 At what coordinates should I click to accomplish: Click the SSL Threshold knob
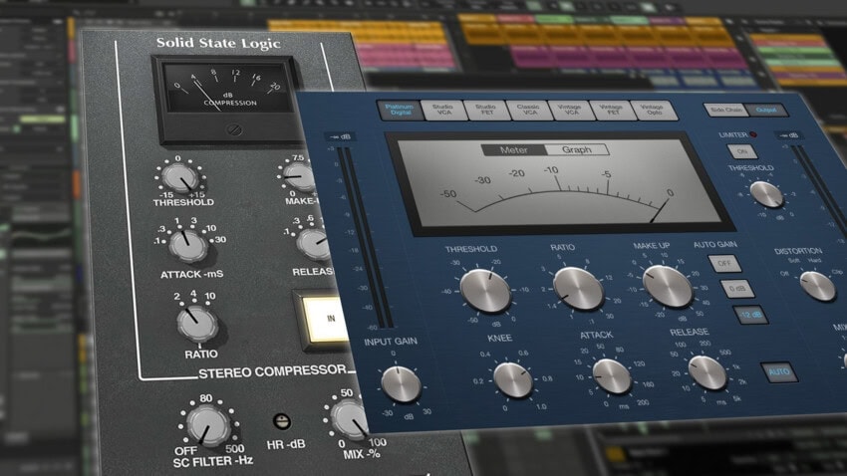(x=180, y=179)
